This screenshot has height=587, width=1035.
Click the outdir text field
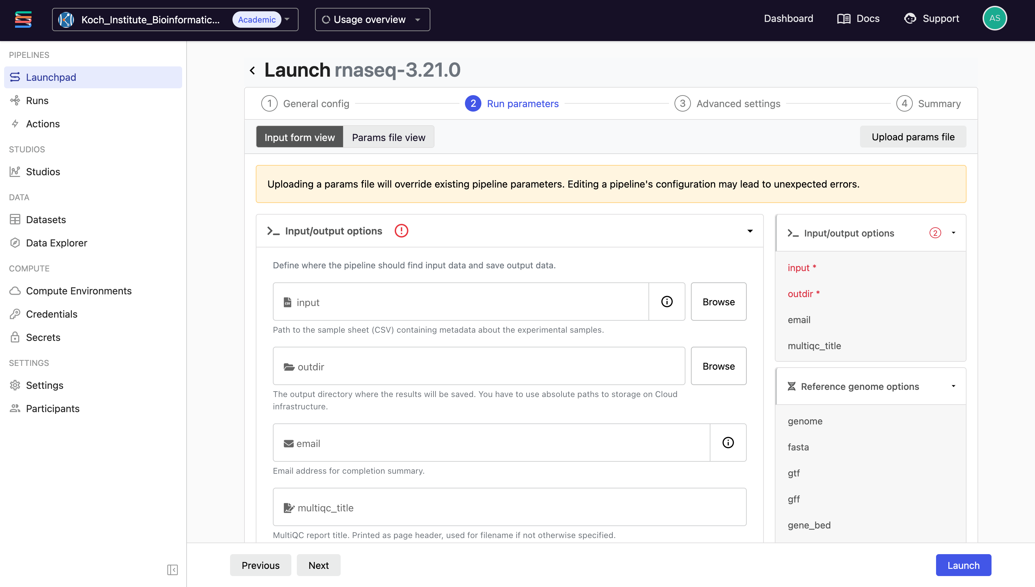[479, 366]
